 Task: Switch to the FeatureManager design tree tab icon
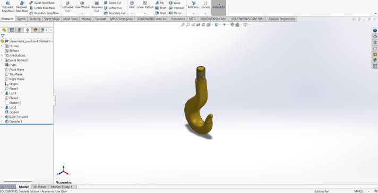point(4,30)
